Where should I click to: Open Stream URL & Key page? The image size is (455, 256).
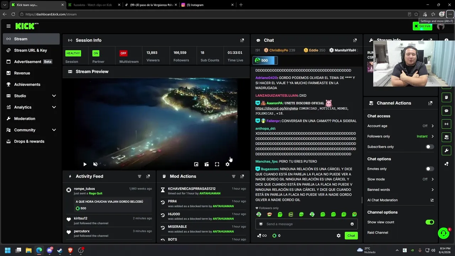point(31,50)
